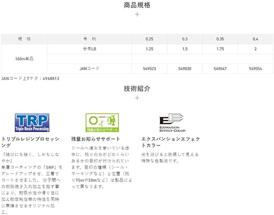Click the 0.4 size header cell
Viewport: 274px width, 215px height.
click(x=255, y=39)
